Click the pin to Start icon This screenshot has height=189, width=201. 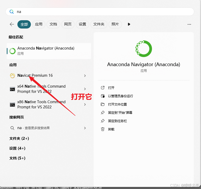[x=103, y=113]
